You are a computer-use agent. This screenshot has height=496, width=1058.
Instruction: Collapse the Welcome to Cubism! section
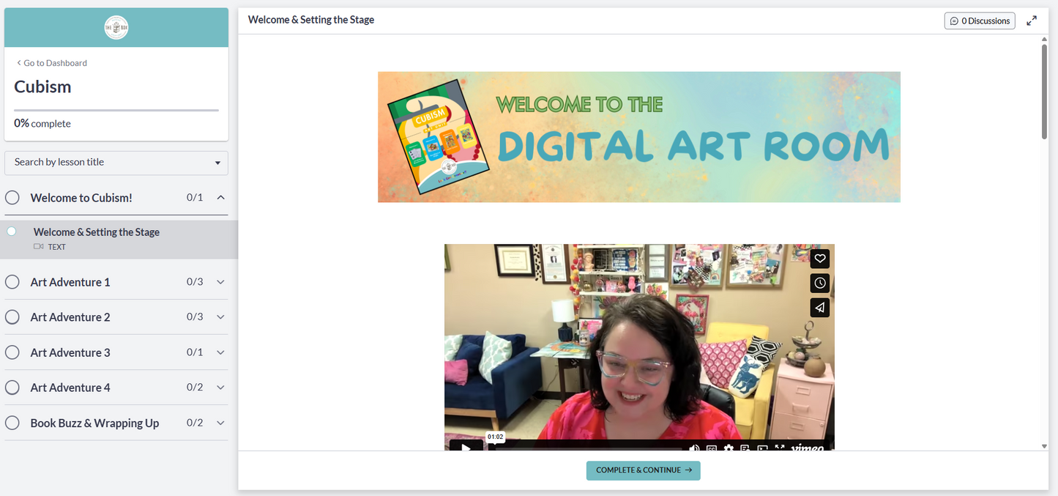tap(220, 197)
